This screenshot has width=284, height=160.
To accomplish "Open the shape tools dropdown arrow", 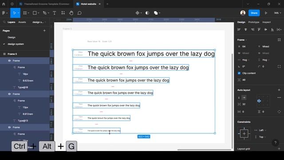I will [x=39, y=13].
